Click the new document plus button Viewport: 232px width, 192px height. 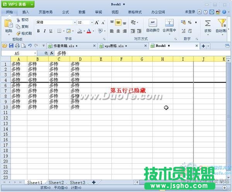[203, 46]
